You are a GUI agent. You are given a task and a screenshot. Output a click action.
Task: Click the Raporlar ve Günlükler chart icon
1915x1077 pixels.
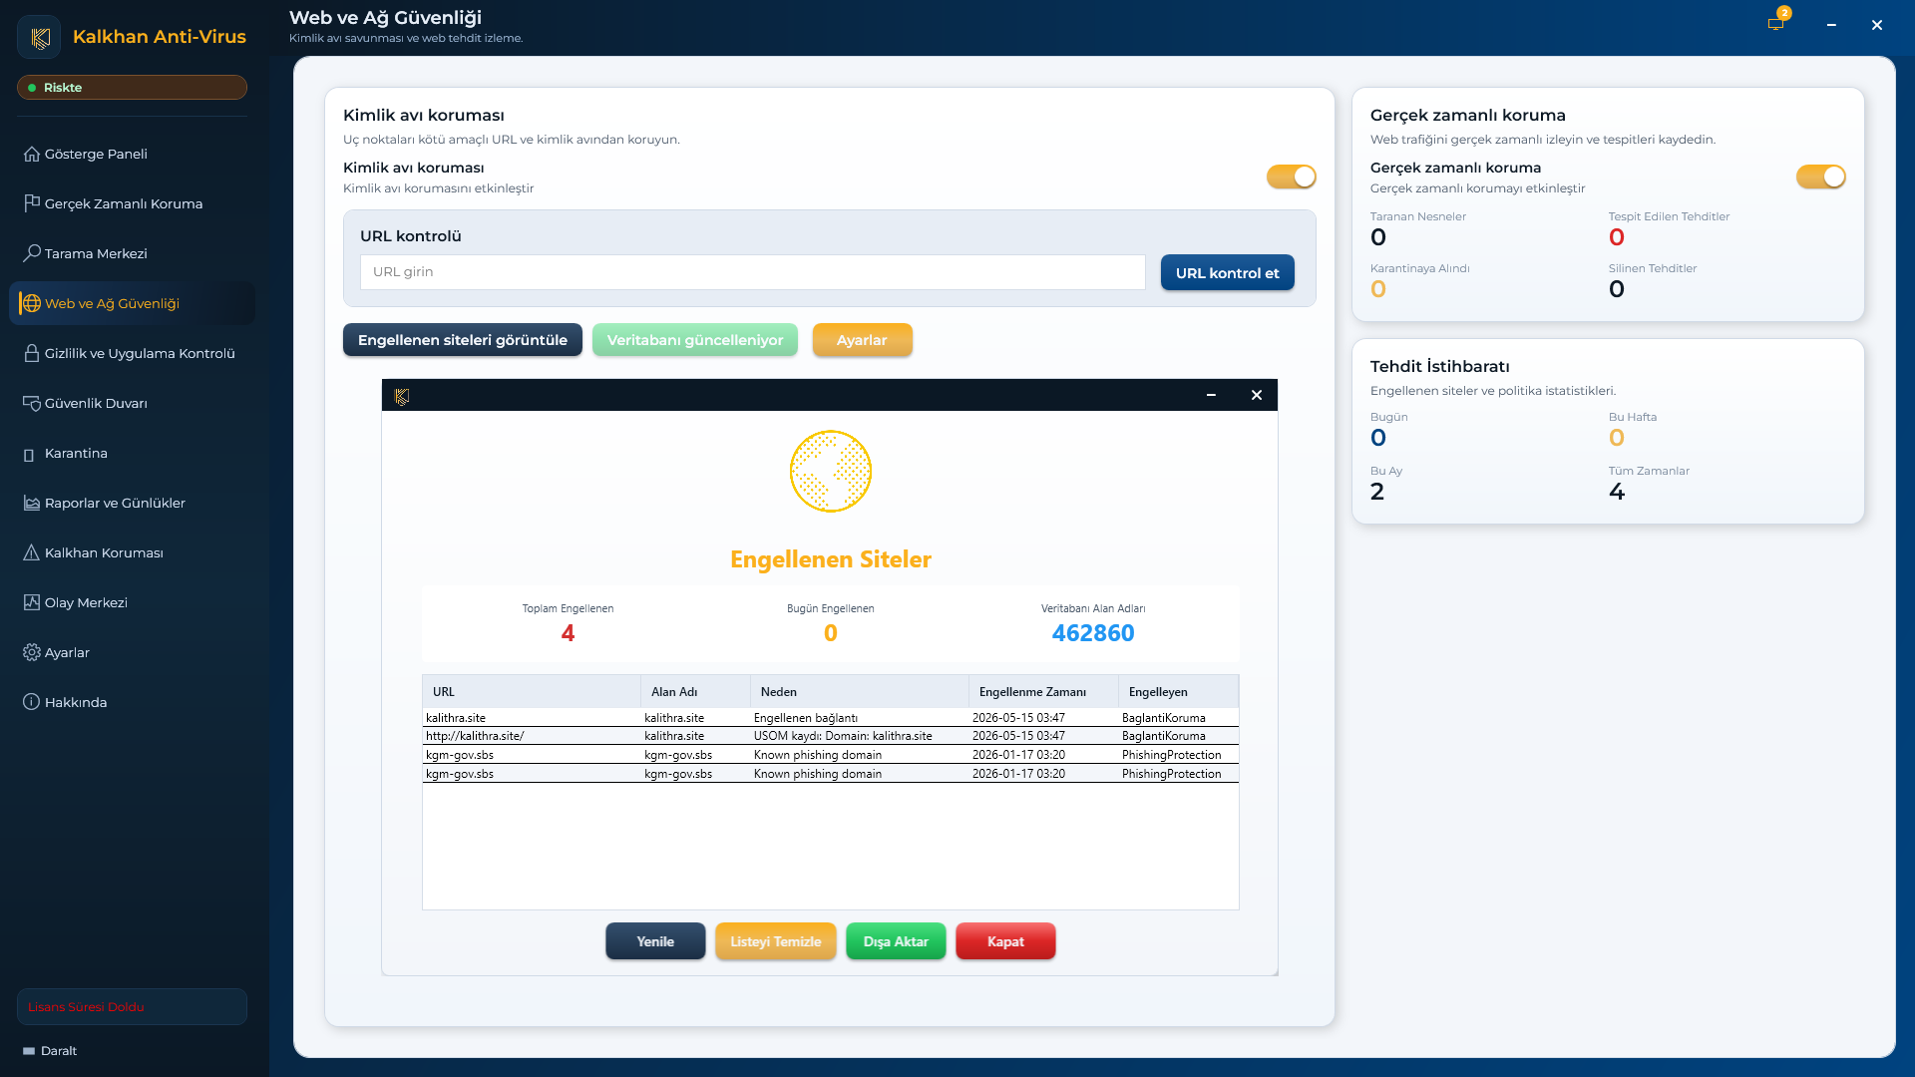[32, 503]
